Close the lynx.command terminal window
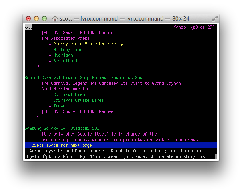This screenshot has height=193, width=242. 28,18
